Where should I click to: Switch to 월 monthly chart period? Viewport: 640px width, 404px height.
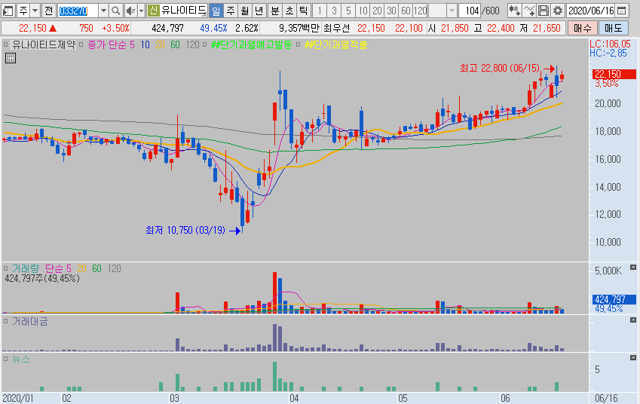pyautogui.click(x=244, y=11)
